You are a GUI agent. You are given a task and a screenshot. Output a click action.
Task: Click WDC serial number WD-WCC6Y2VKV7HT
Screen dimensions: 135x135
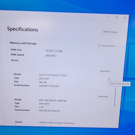point(50,111)
